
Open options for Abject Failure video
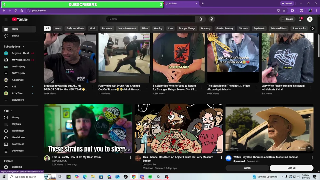pos(221,157)
